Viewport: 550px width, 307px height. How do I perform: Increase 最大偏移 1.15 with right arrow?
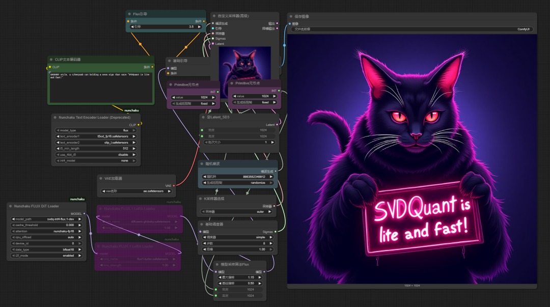click(260, 277)
